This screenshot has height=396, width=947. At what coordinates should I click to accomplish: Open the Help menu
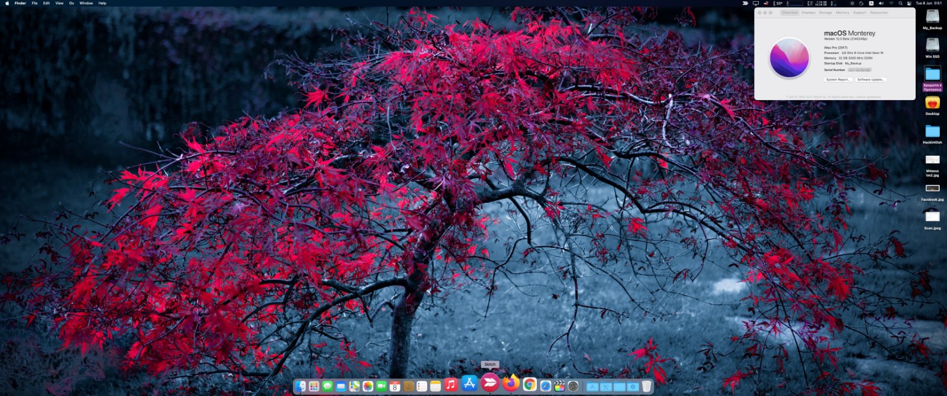coord(102,3)
